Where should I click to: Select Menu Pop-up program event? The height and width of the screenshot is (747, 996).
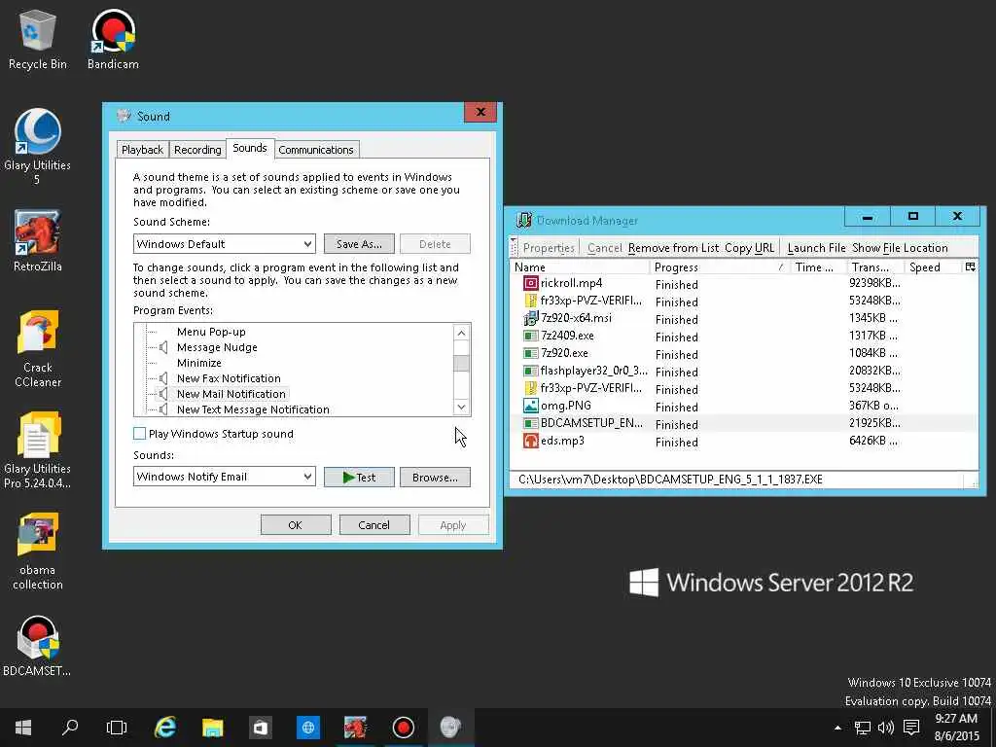(x=211, y=332)
